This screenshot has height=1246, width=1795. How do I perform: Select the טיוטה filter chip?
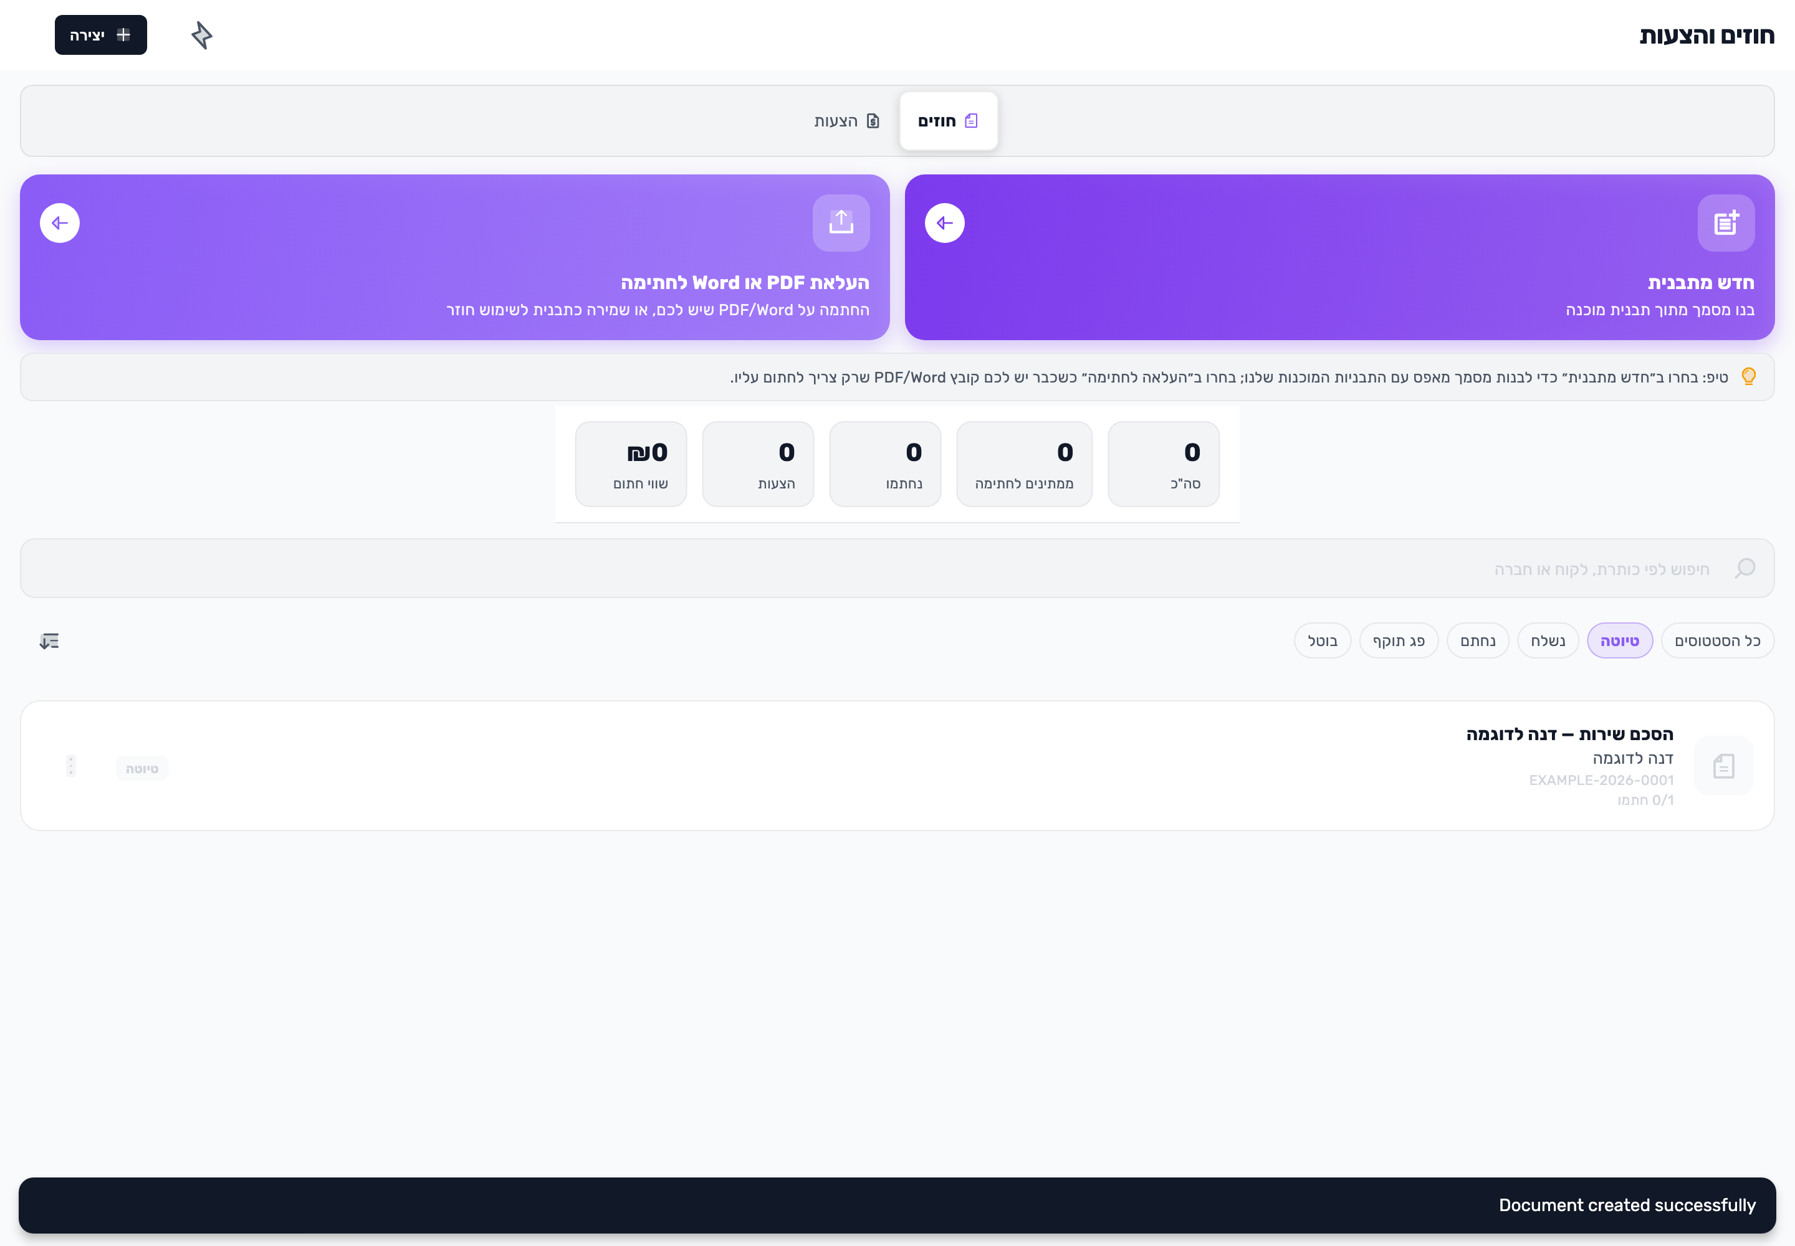(1619, 641)
